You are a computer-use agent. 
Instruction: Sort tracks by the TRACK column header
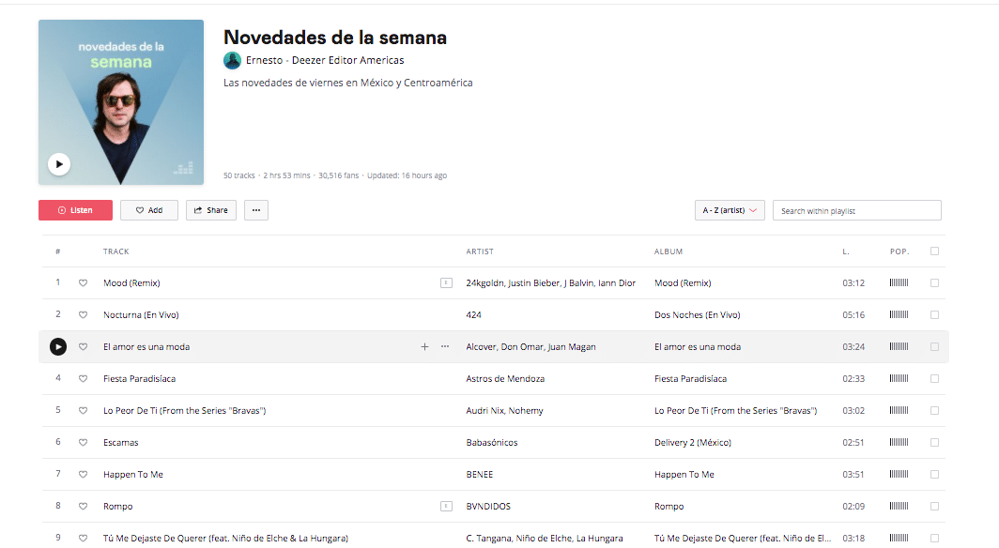[116, 251]
